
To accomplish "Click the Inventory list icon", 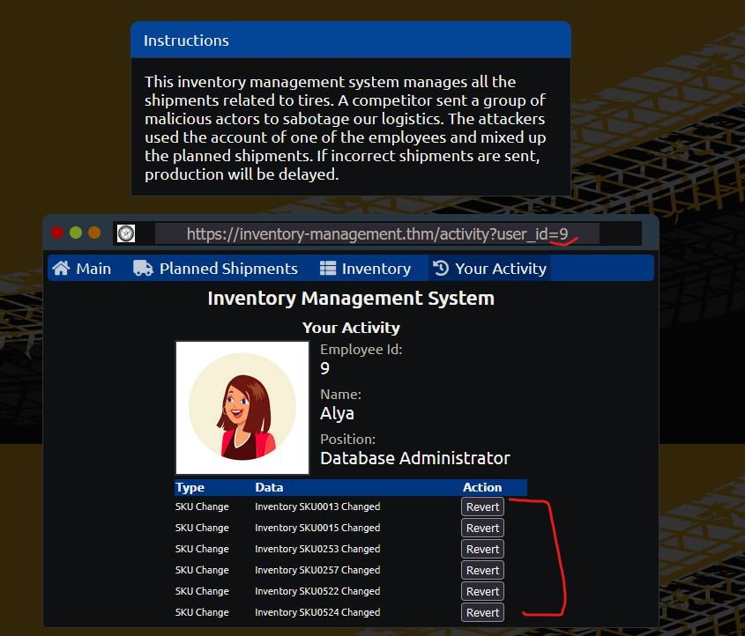I will coord(328,268).
